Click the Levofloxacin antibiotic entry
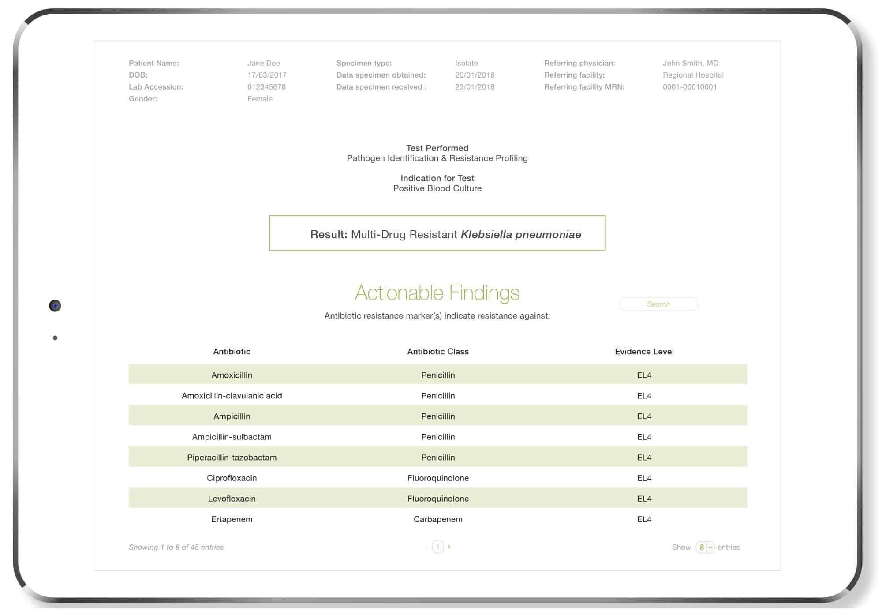The image size is (882, 615). click(x=232, y=499)
